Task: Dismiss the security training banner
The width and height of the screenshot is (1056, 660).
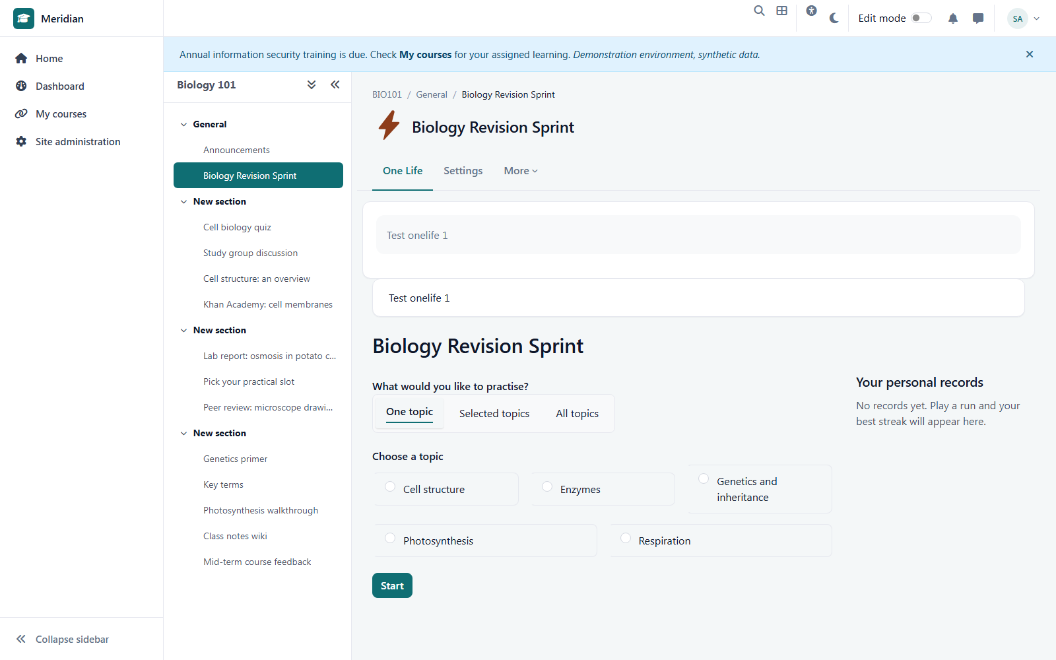Action: click(x=1030, y=54)
